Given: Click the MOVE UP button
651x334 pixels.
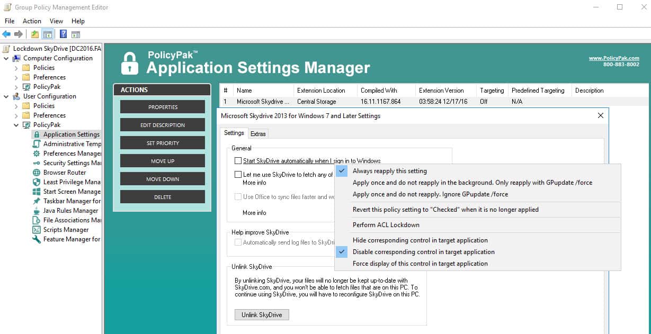Looking at the screenshot, I should 163,161.
